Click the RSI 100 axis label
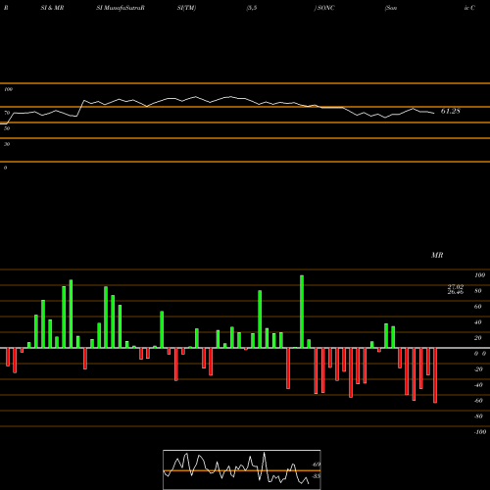 click(x=8, y=89)
